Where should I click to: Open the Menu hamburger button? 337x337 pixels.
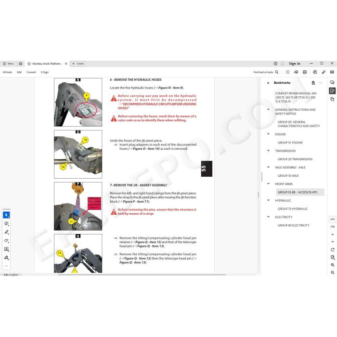(x=8, y=64)
